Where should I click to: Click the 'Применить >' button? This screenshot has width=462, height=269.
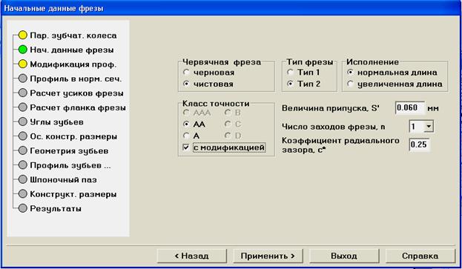268,256
